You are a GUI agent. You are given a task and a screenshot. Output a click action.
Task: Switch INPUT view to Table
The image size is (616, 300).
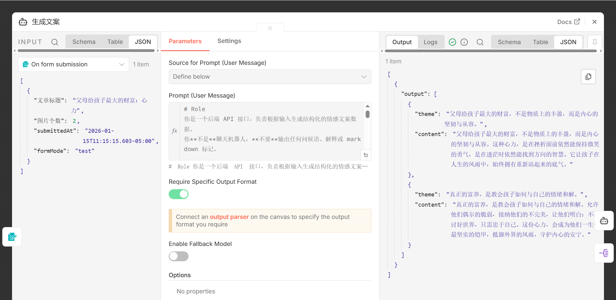(115, 42)
